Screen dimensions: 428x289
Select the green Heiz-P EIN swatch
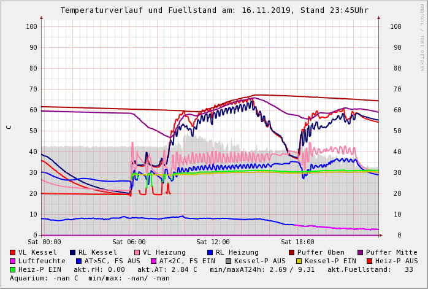[x=13, y=269]
